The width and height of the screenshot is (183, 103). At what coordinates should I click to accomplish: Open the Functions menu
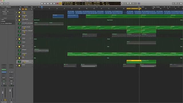click(x=26, y=7)
